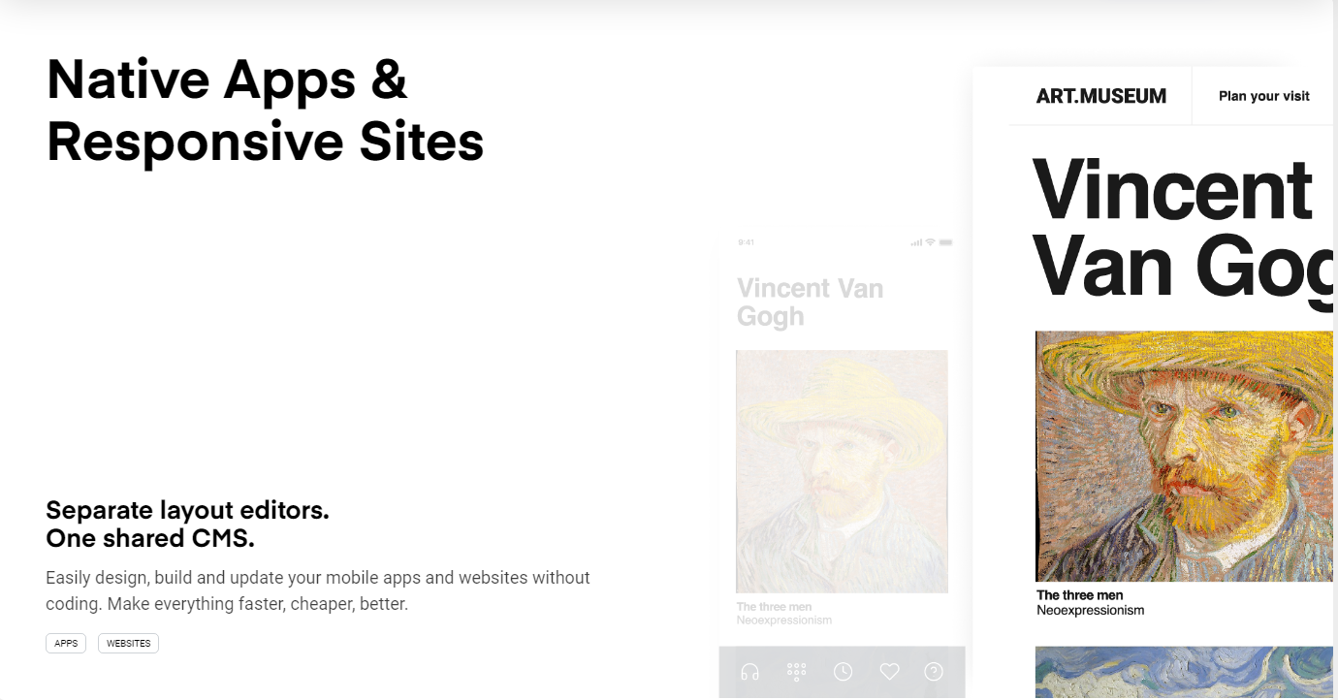Image resolution: width=1338 pixels, height=700 pixels.
Task: Open the large Van Gogh self-portrait image
Action: point(1184,456)
